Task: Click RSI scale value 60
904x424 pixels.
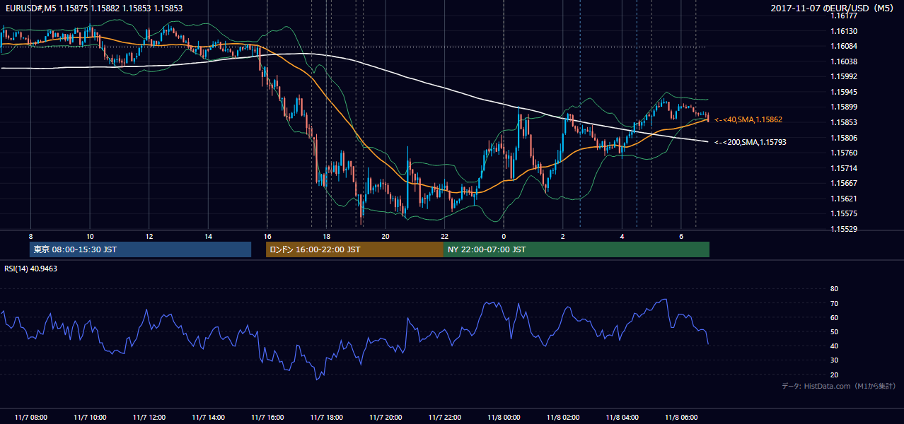Action: (834, 317)
